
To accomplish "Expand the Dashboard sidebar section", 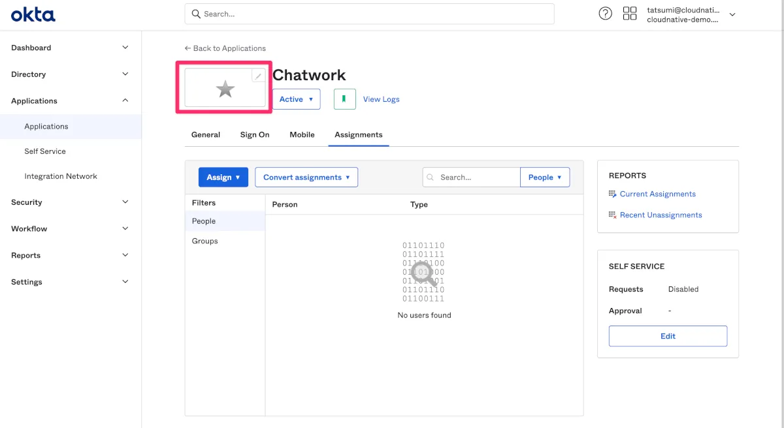I will [x=125, y=48].
